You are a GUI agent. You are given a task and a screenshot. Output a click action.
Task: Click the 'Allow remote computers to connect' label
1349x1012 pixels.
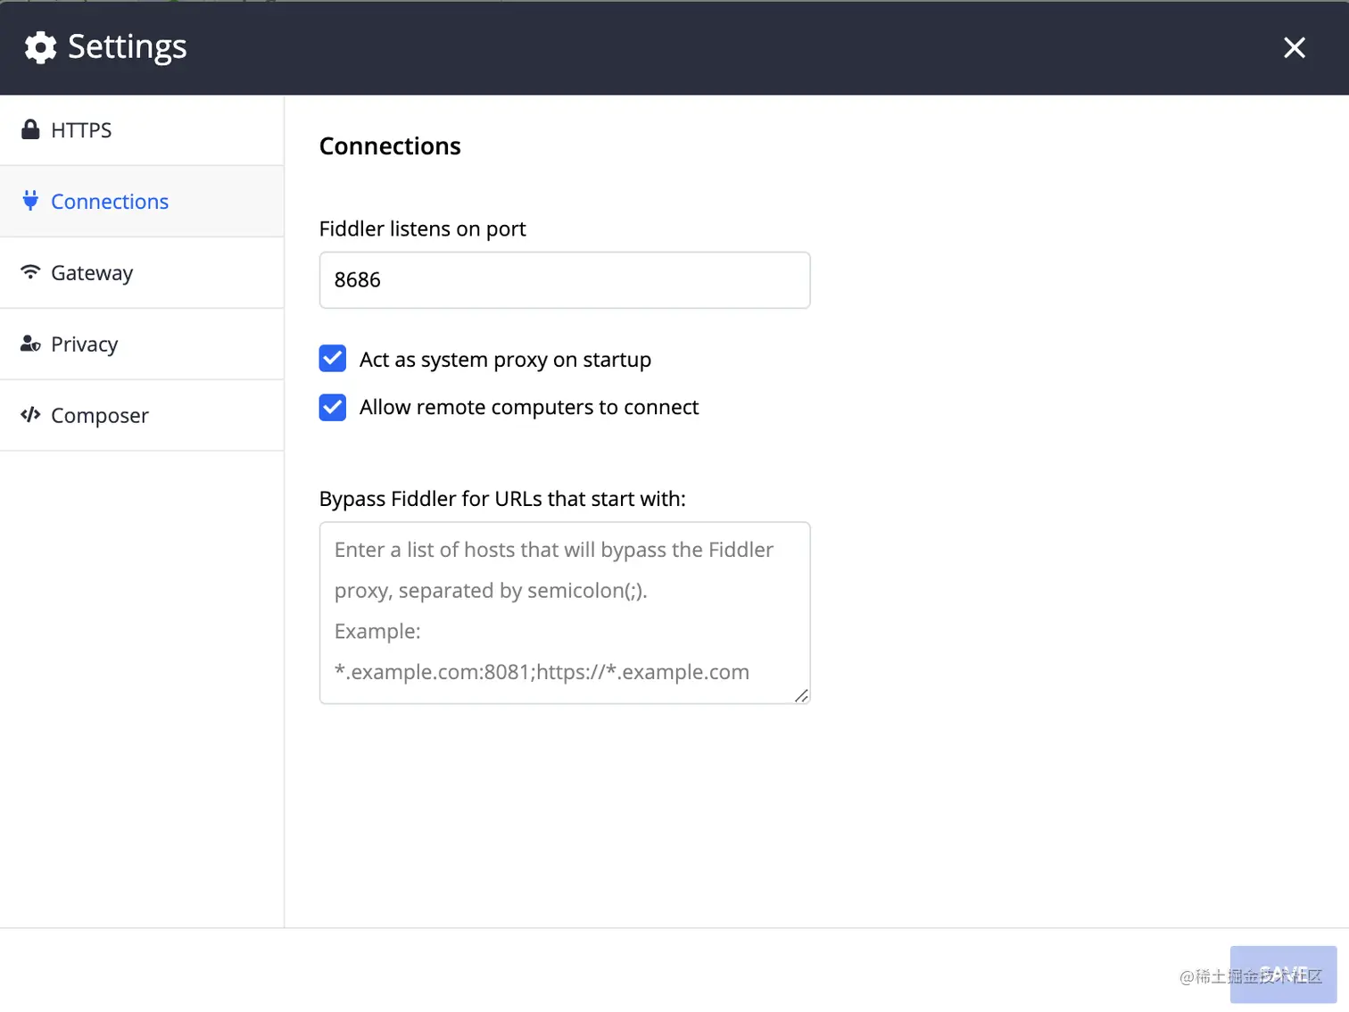click(529, 408)
